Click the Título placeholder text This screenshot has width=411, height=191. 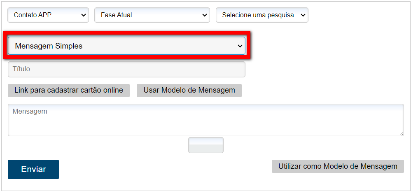(x=21, y=69)
